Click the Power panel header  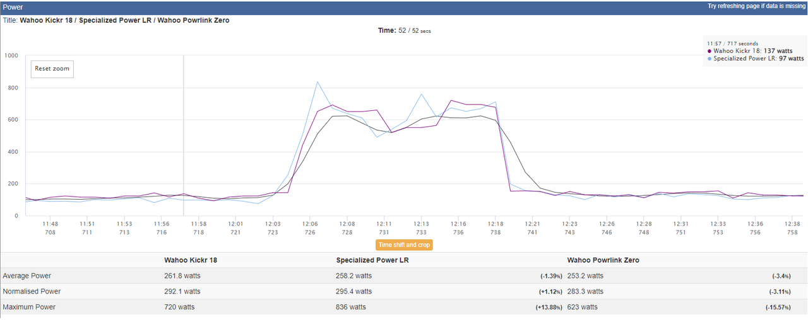[404, 8]
